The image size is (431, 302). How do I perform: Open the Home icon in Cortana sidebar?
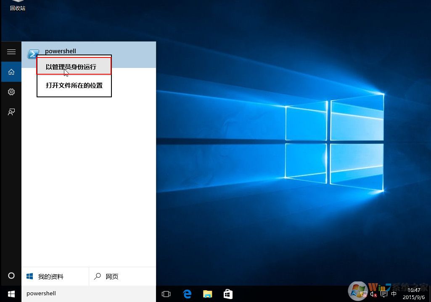pos(11,72)
